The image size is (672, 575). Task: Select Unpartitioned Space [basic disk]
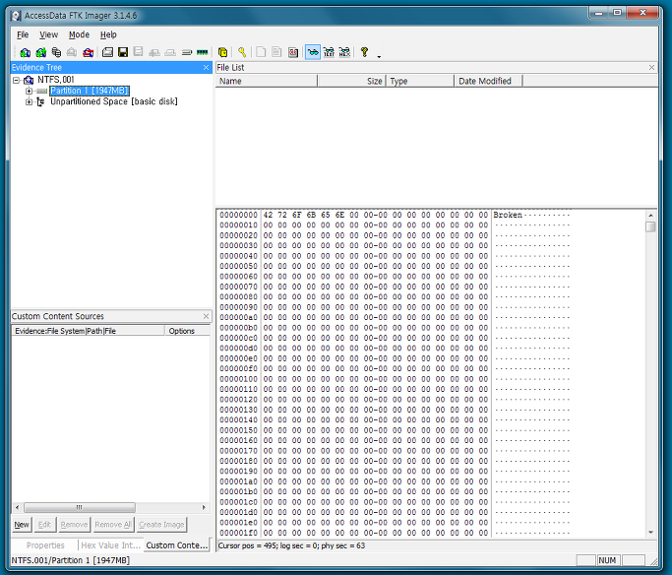pyautogui.click(x=113, y=101)
